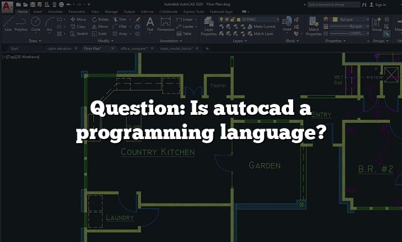
Task: Select the Linear dimension tool
Action: point(185,19)
